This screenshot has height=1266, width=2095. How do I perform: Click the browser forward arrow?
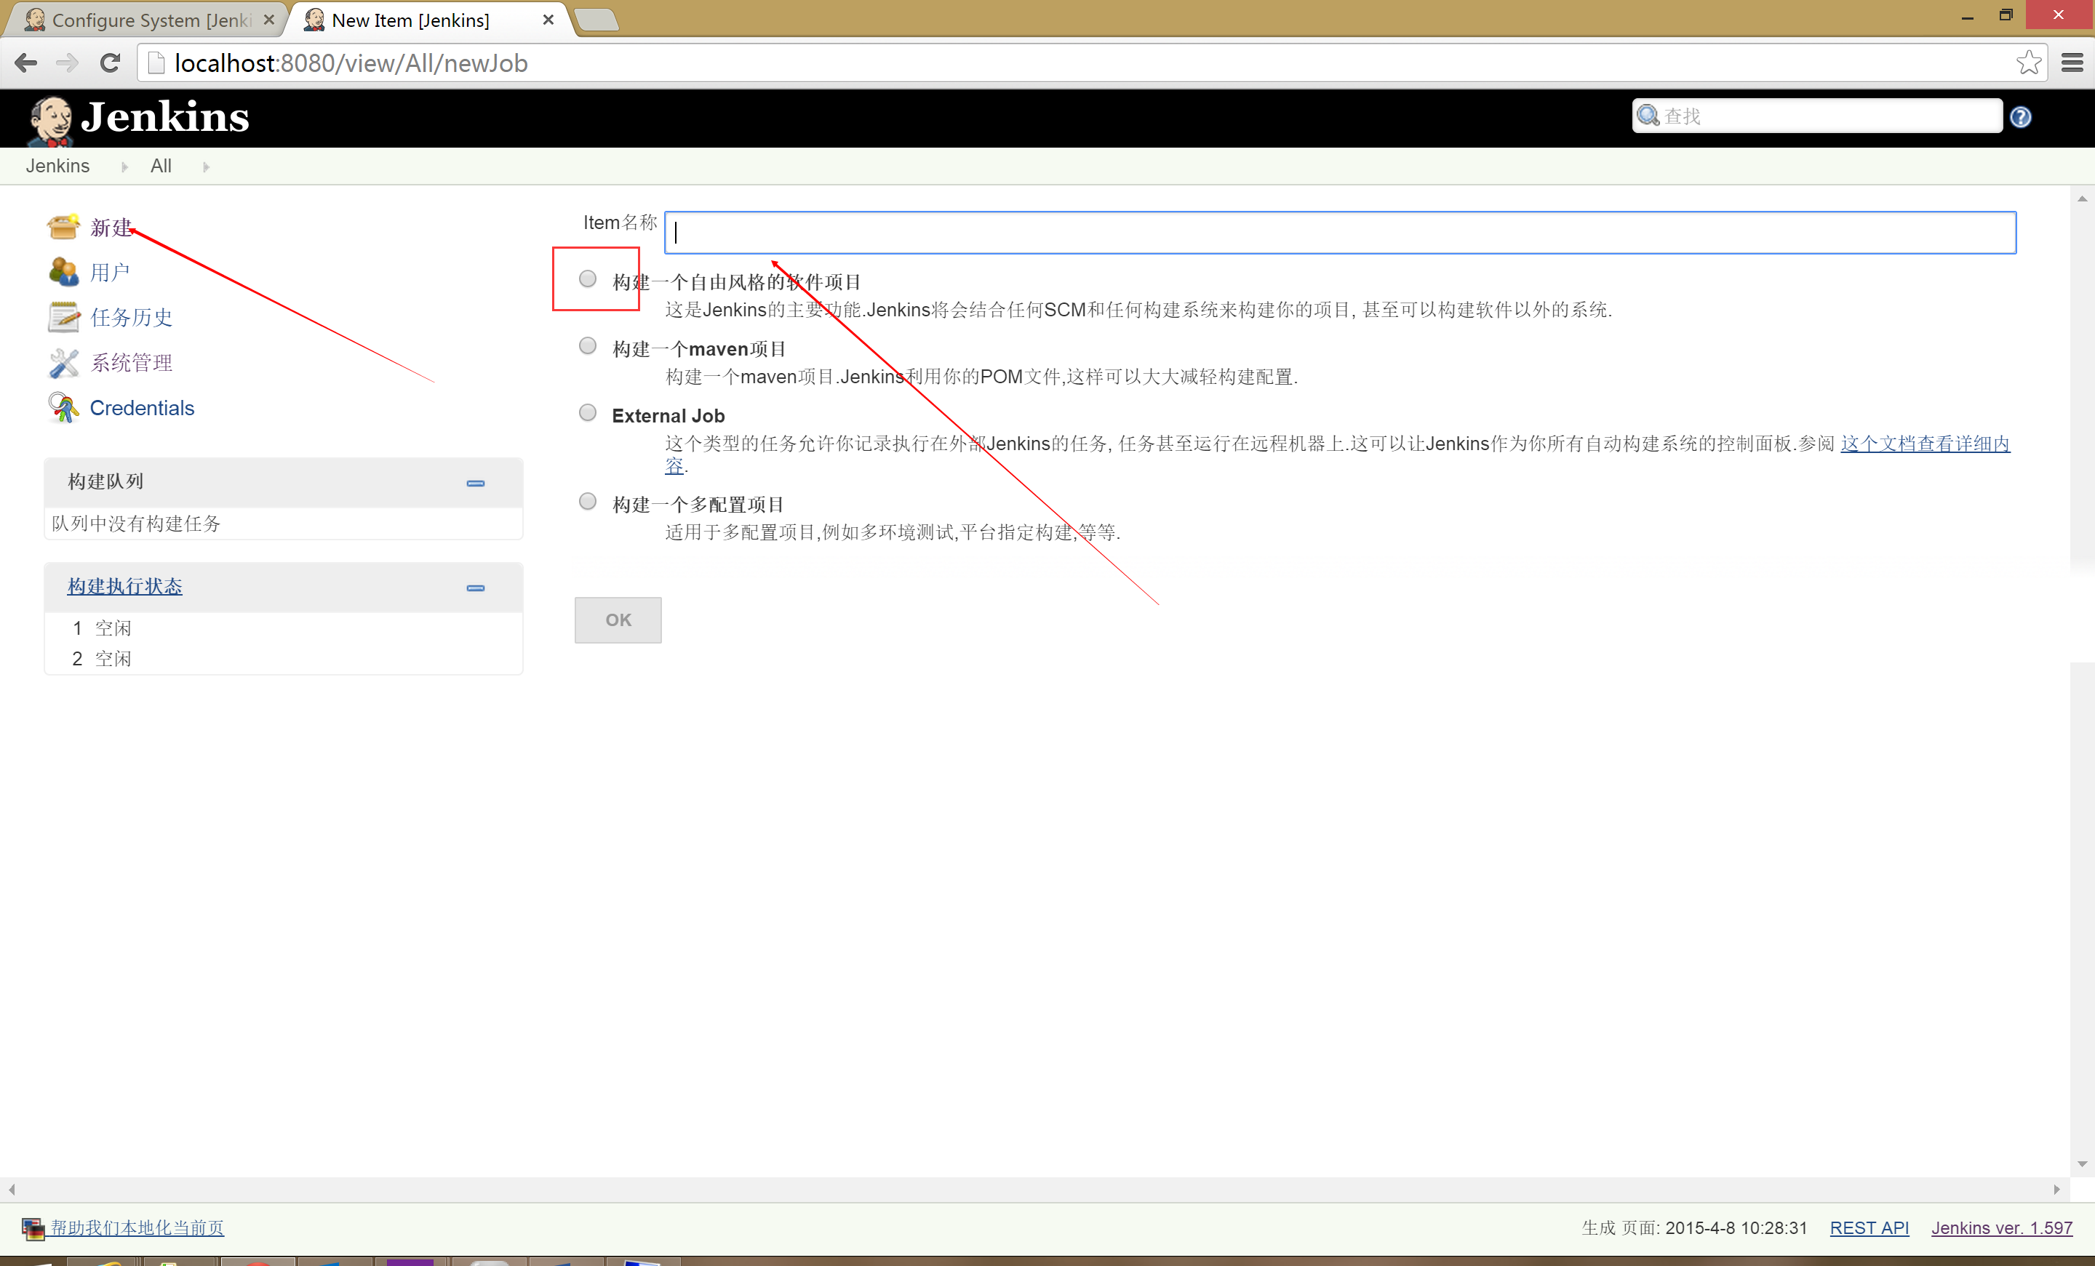(x=67, y=63)
